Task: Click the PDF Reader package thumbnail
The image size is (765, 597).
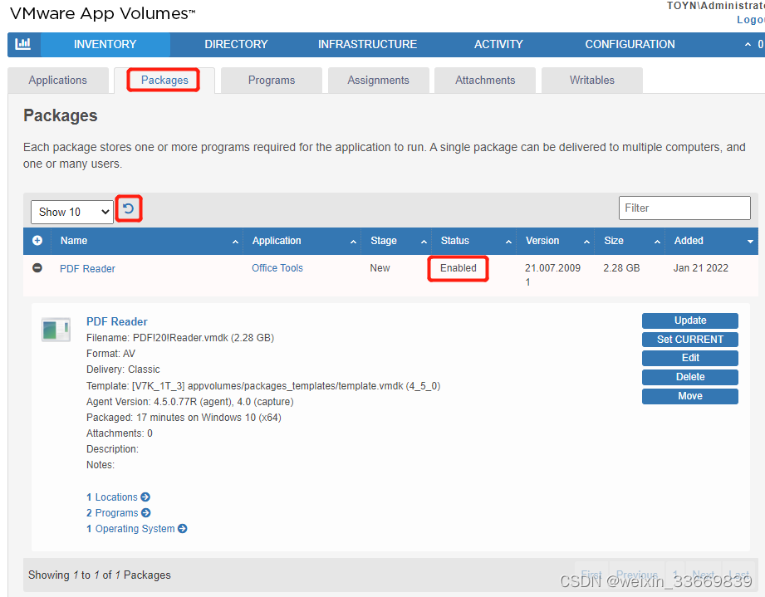Action: click(x=56, y=330)
